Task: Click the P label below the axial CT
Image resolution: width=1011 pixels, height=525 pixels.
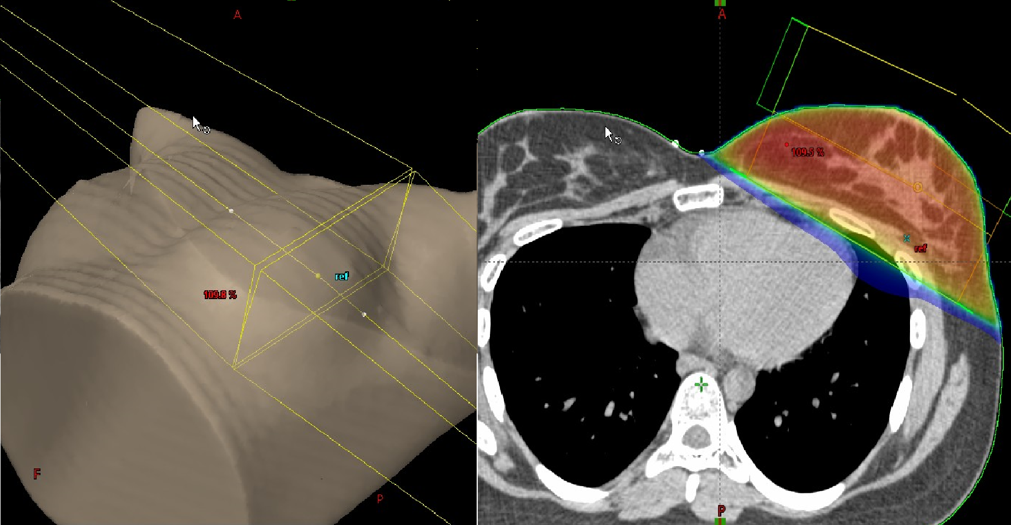Action: 721,511
